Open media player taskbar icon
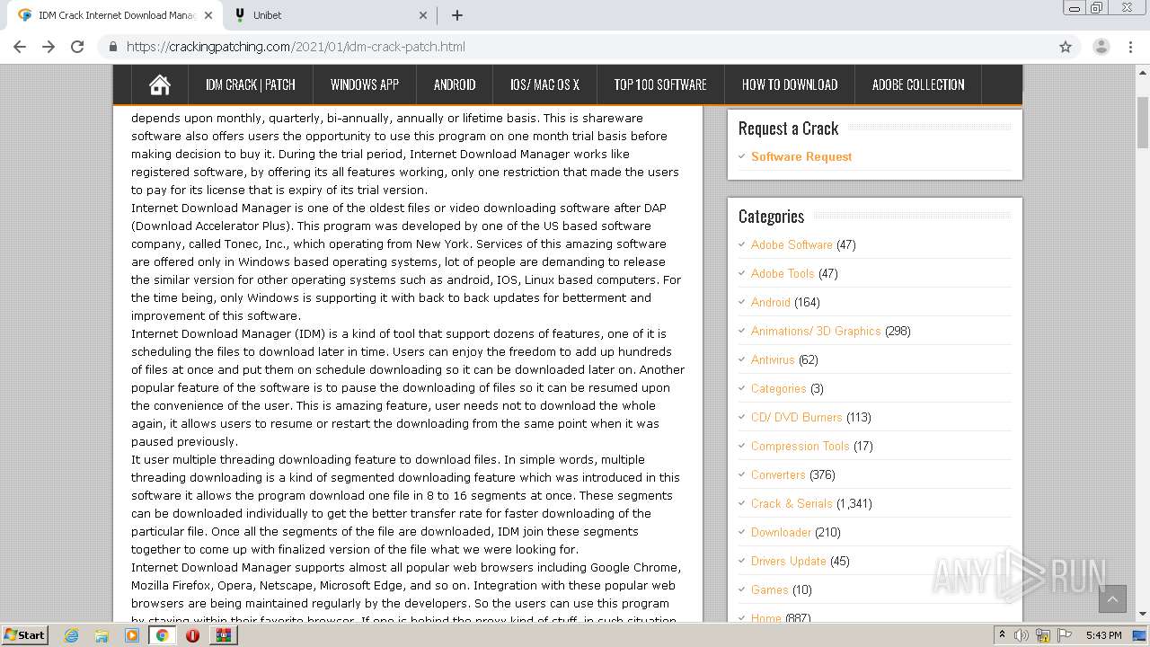The width and height of the screenshot is (1150, 647). pos(132,635)
